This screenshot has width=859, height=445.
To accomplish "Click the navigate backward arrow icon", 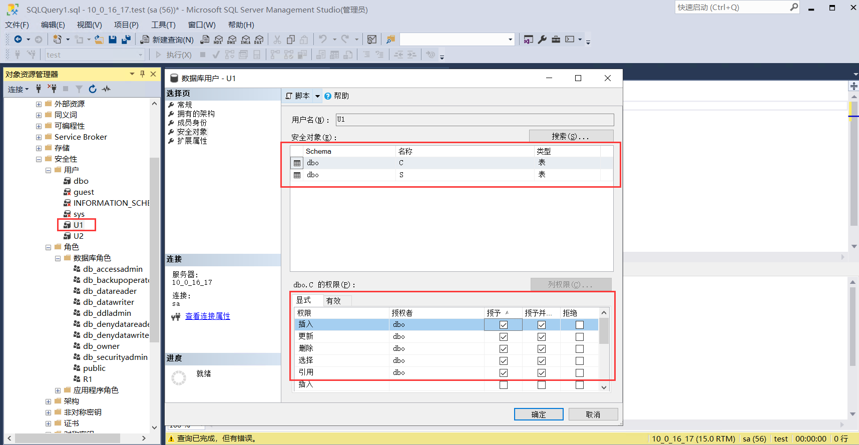I will (x=18, y=39).
